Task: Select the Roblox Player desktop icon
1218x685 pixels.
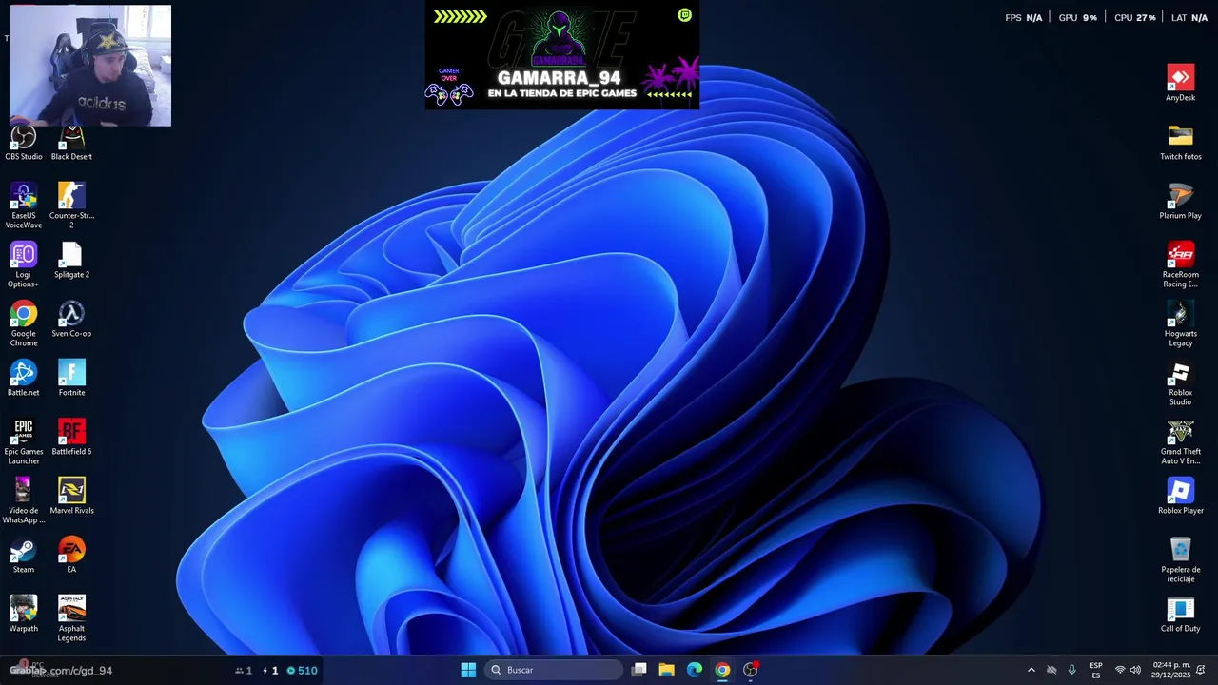Action: [x=1181, y=496]
